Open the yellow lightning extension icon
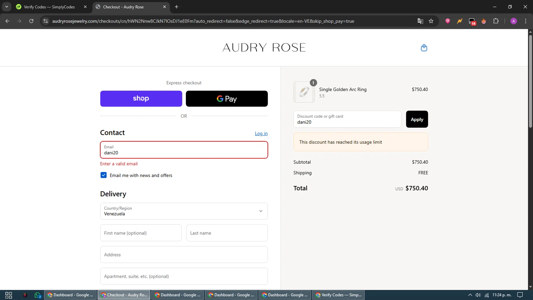This screenshot has width=533, height=300. [460, 21]
